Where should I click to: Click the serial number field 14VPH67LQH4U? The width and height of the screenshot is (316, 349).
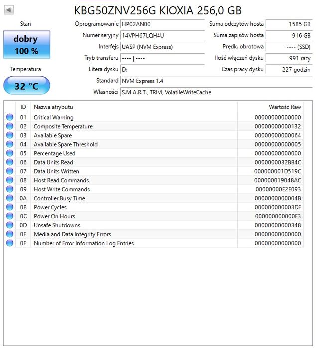click(162, 35)
